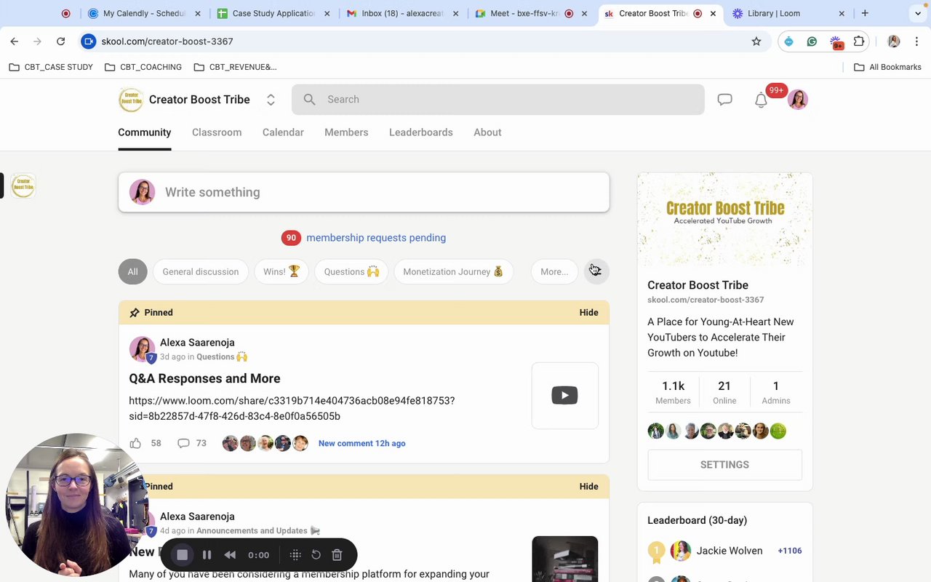Open the group SETTINGS button
Viewport: 931px width, 582px height.
pyautogui.click(x=724, y=465)
